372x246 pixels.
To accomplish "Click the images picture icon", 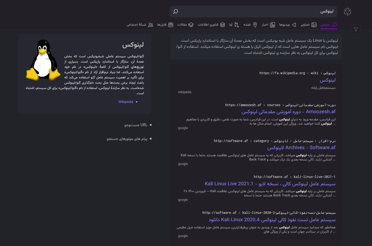I will tap(314, 25).
